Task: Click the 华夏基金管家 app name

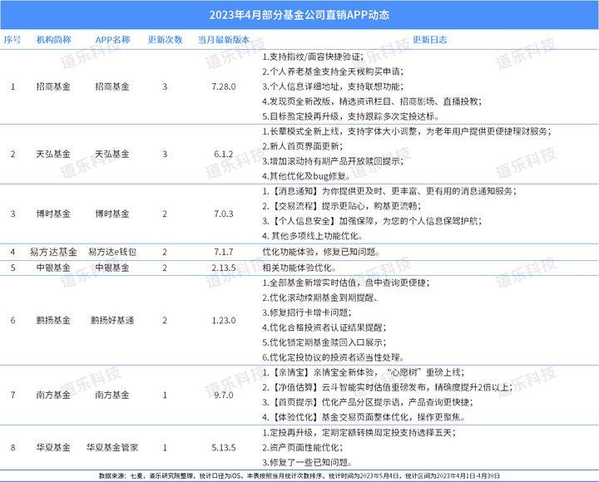Action: click(112, 447)
